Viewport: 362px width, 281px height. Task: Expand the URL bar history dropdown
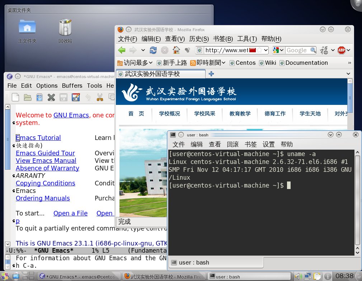[x=266, y=50]
